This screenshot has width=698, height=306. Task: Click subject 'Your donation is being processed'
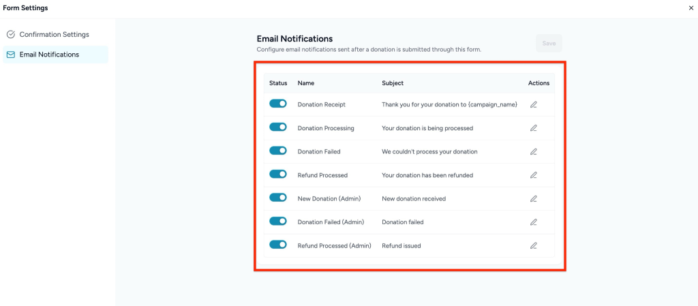pos(427,128)
